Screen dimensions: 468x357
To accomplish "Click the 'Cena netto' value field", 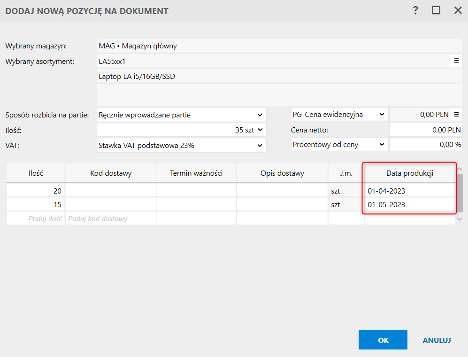I will coord(426,130).
